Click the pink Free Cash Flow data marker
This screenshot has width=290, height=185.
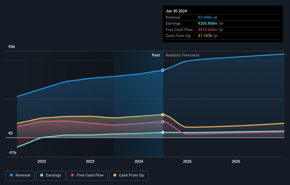click(163, 121)
